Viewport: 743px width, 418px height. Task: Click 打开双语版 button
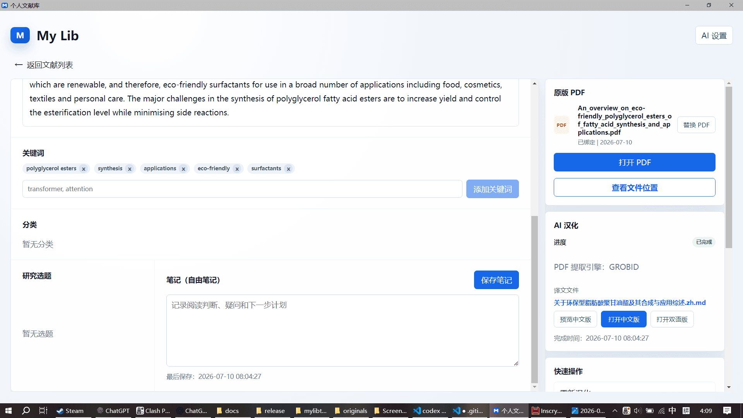672,319
